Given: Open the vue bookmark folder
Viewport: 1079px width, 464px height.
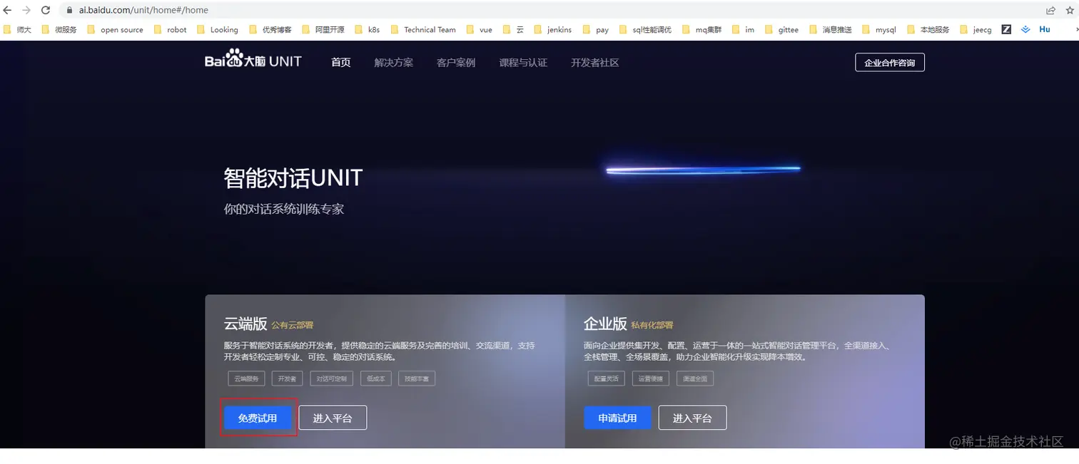Looking at the screenshot, I should 479,30.
